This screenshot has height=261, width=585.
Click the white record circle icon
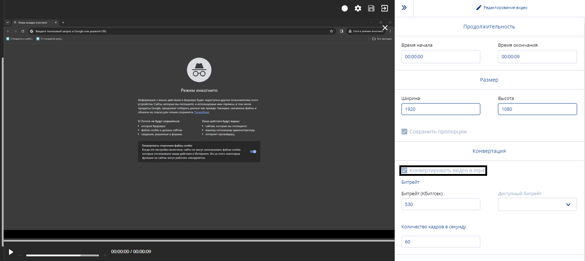coord(345,8)
